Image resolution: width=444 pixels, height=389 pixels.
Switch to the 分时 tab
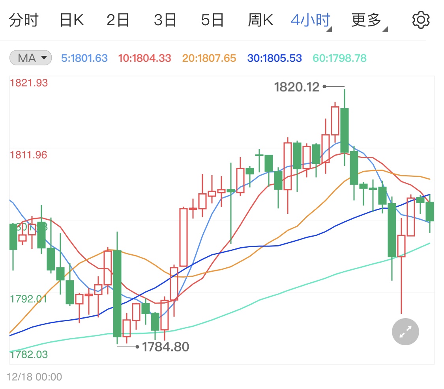click(24, 20)
